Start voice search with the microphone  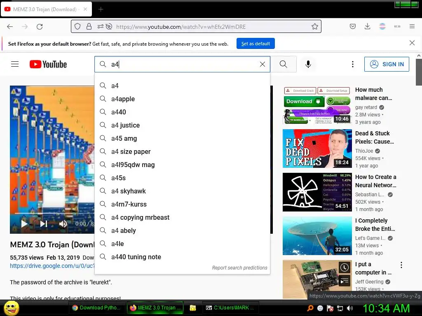click(x=308, y=64)
